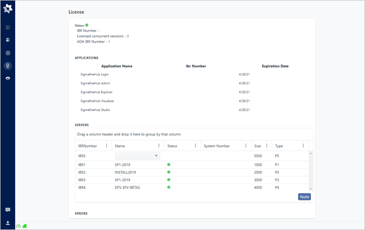The image size is (365, 230).
Task: Open the System Number column options menu
Action: point(246,146)
